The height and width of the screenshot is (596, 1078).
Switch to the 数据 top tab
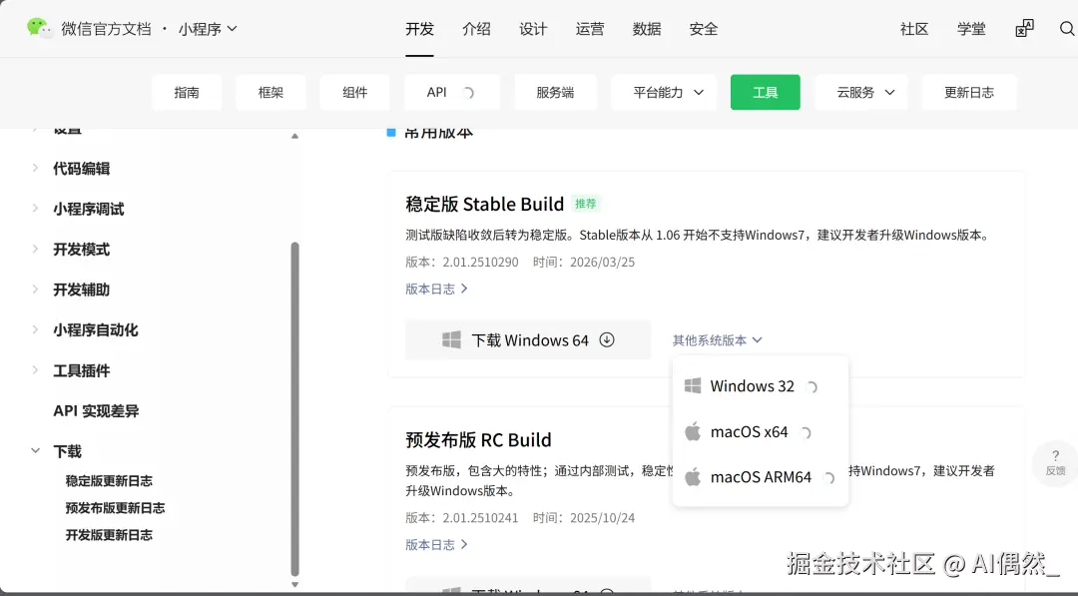[646, 29]
